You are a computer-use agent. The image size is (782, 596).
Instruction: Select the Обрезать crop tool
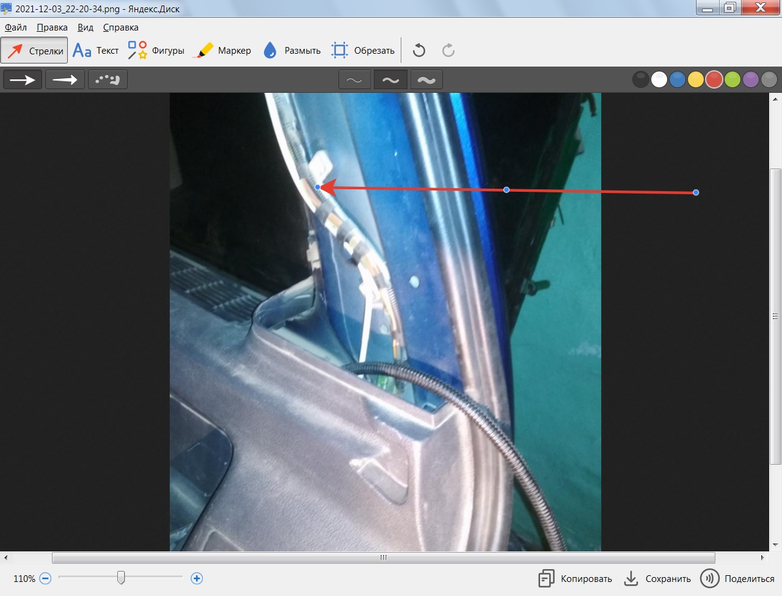click(x=363, y=51)
